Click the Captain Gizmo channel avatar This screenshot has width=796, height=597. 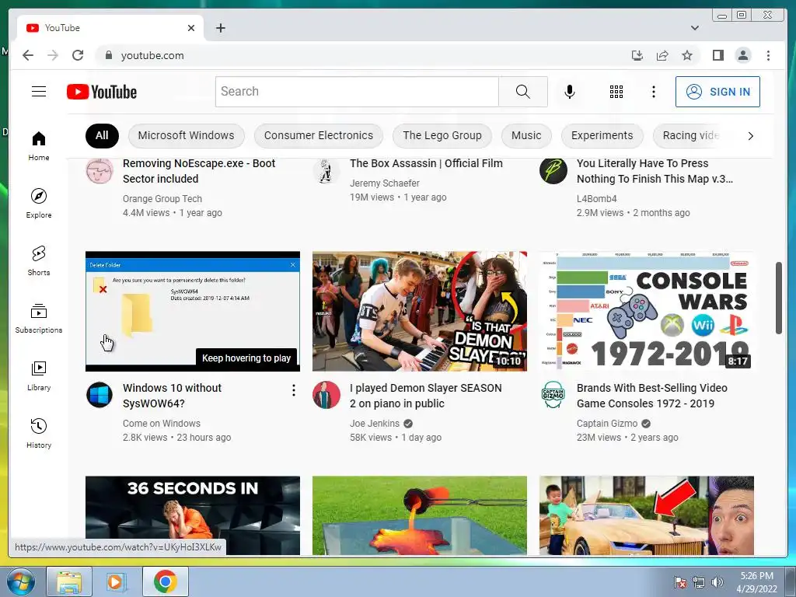[x=553, y=394]
